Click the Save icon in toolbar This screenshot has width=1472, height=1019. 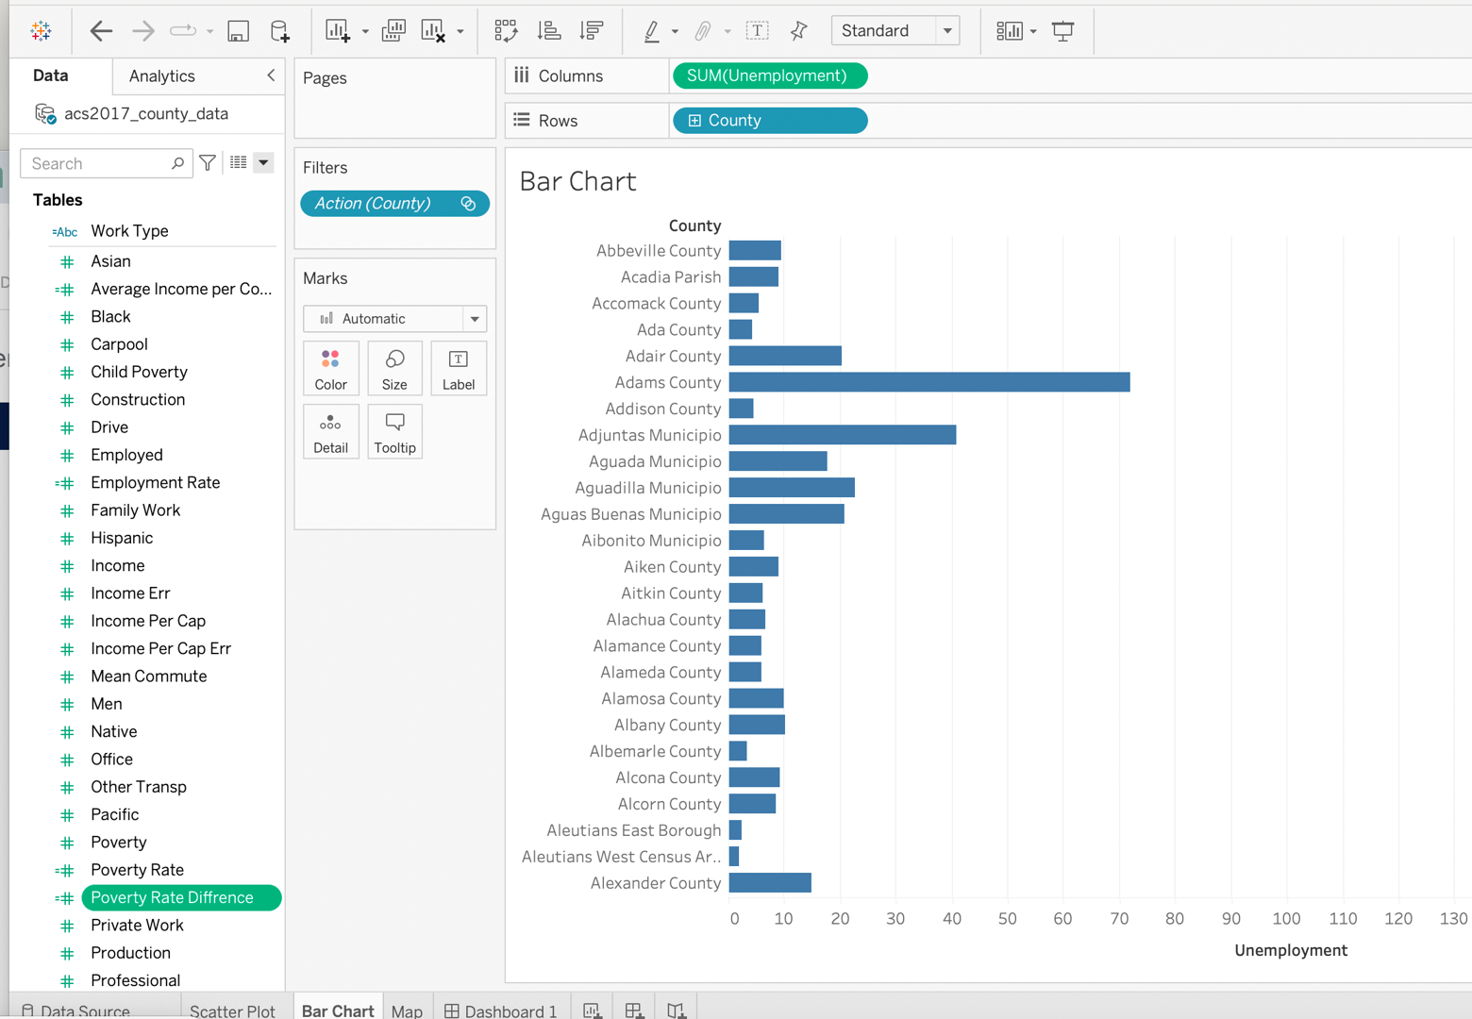tap(238, 31)
